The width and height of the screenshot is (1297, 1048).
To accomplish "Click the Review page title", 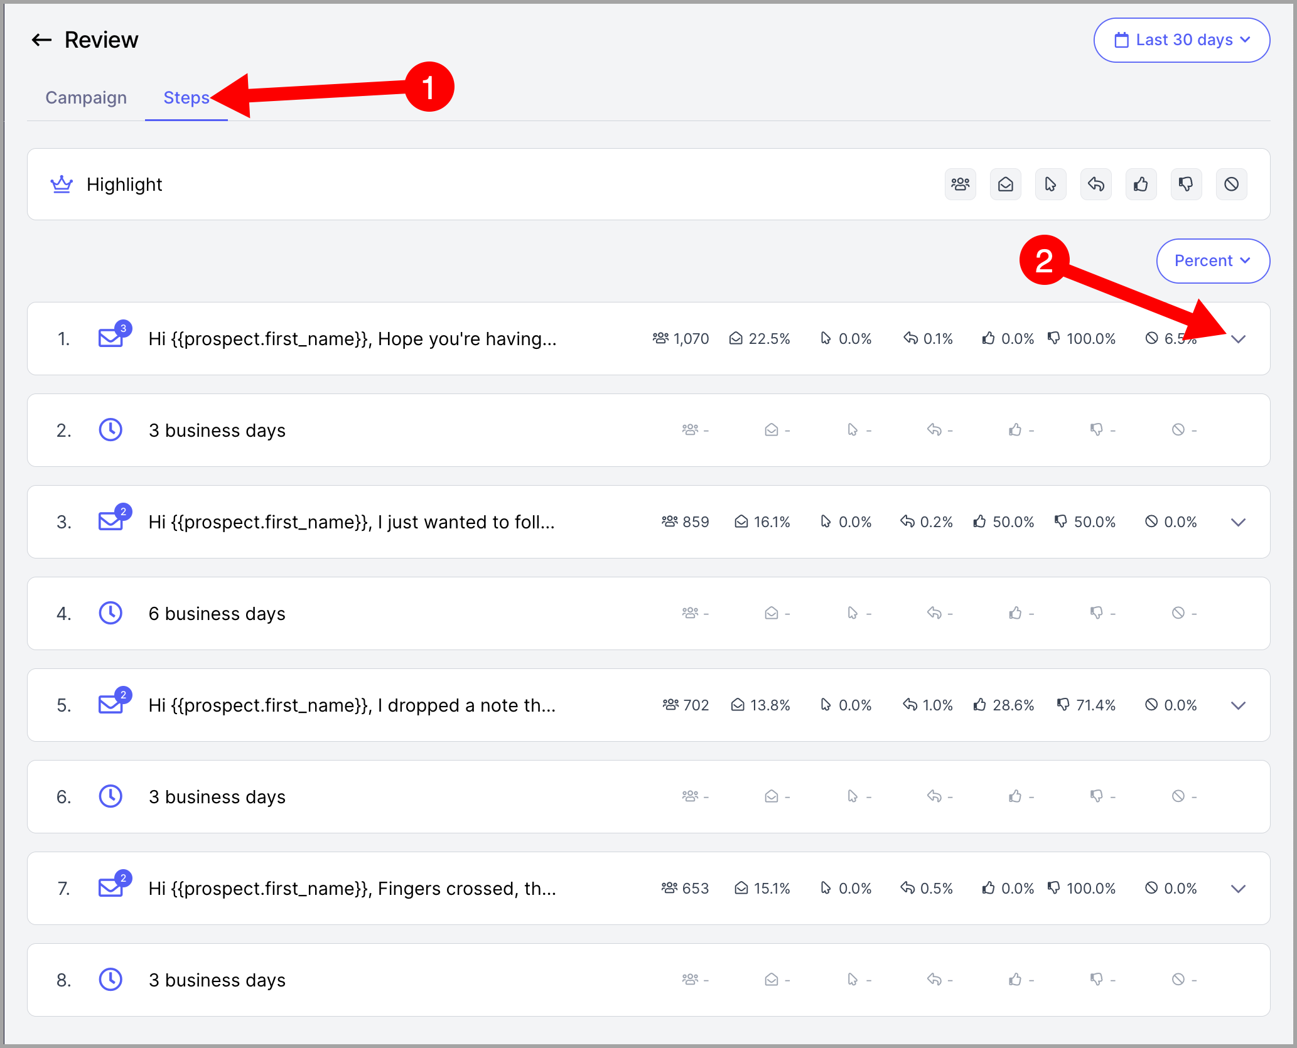I will click(101, 40).
